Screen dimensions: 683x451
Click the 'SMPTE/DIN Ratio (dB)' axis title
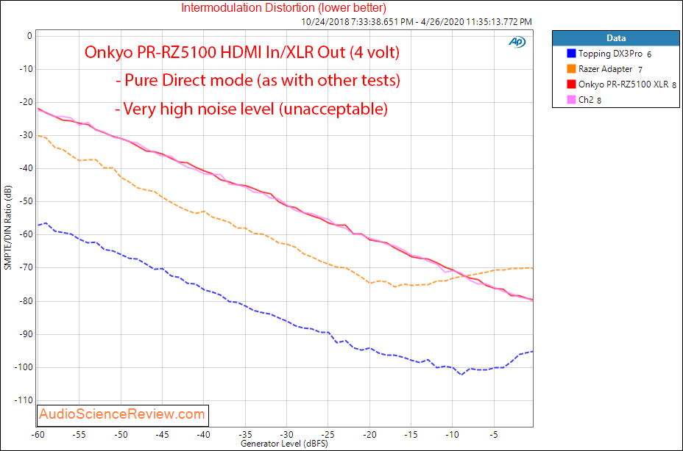point(7,228)
